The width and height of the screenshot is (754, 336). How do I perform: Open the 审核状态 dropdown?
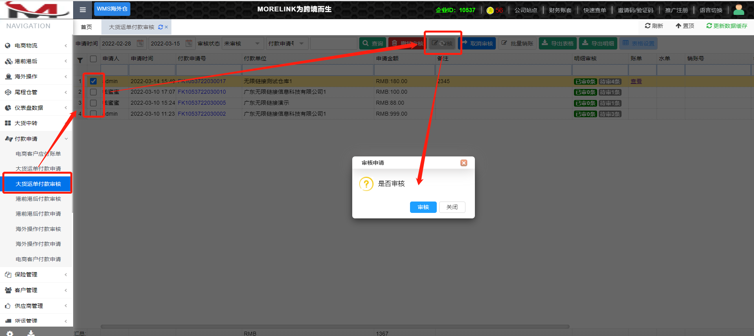point(243,44)
